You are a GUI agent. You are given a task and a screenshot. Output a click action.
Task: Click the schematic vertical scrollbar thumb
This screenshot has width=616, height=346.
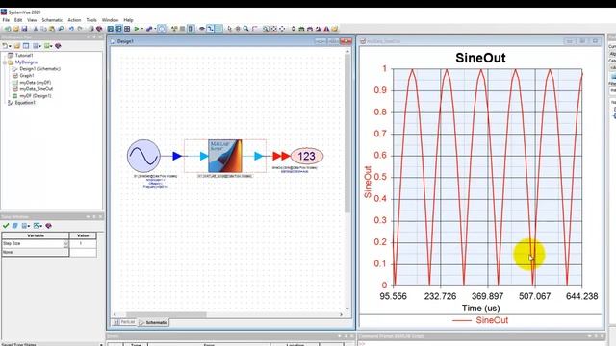(347, 134)
